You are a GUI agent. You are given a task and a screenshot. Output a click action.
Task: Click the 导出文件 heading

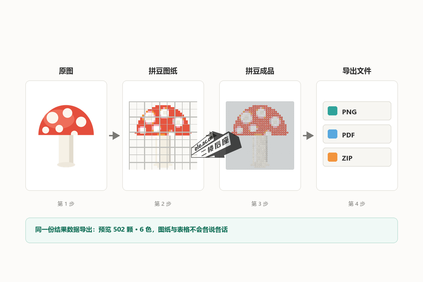[x=357, y=71]
